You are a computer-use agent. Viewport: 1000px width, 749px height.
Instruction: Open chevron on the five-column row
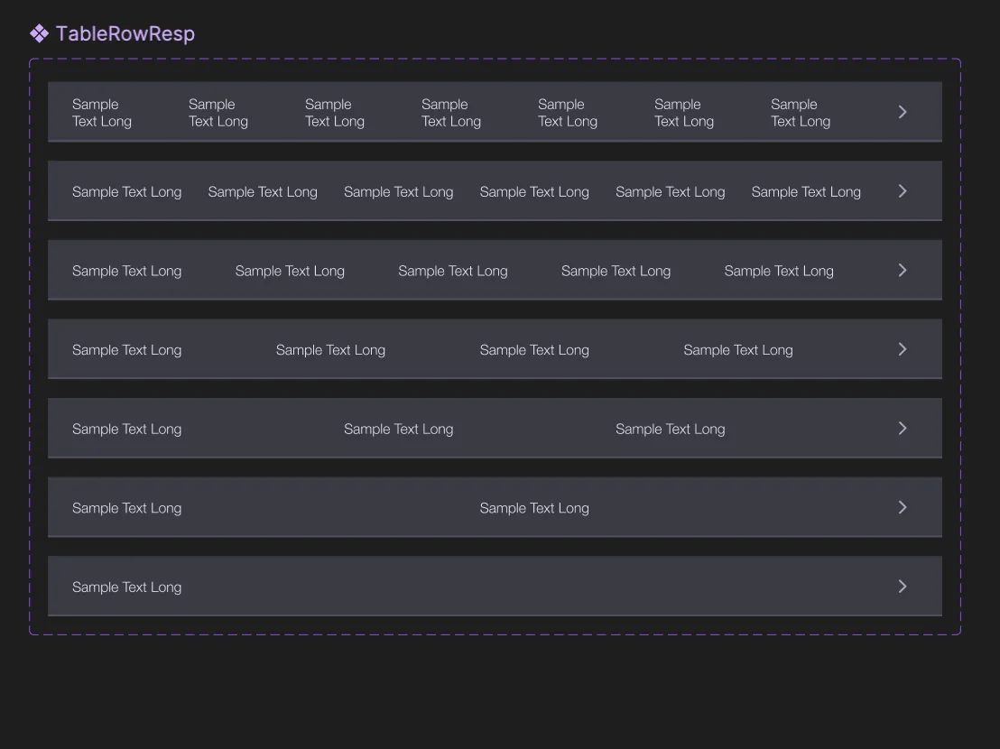[903, 271]
